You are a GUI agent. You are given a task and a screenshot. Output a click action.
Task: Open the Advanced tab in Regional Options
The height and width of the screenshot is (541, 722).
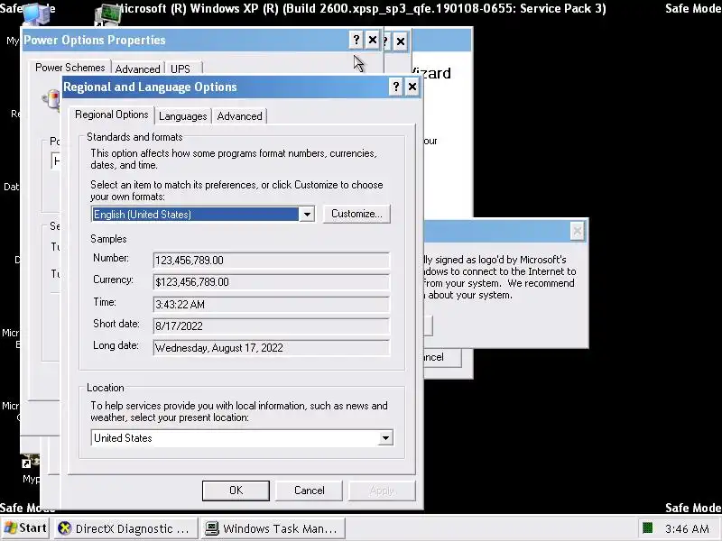[x=239, y=116]
